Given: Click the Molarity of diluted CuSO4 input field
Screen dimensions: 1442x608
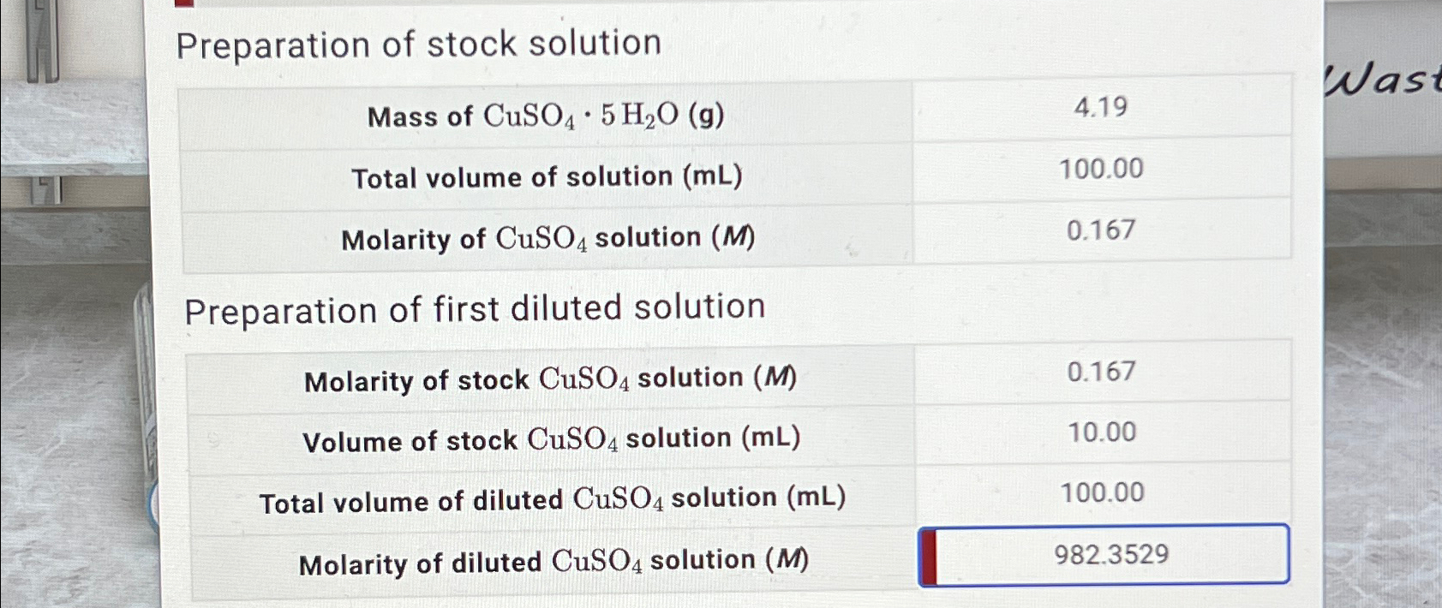Looking at the screenshot, I should [x=1104, y=555].
